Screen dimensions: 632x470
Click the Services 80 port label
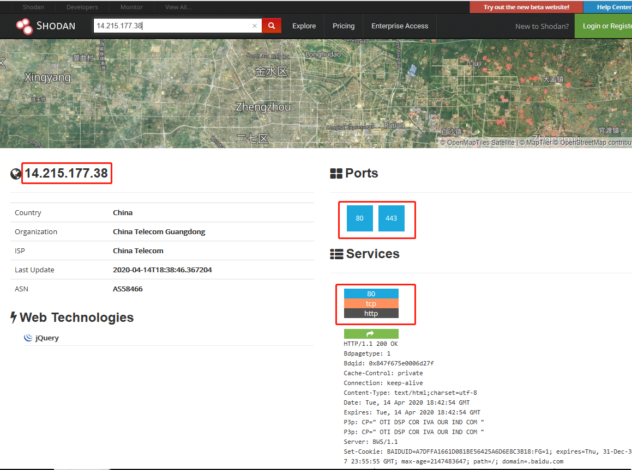(x=371, y=294)
